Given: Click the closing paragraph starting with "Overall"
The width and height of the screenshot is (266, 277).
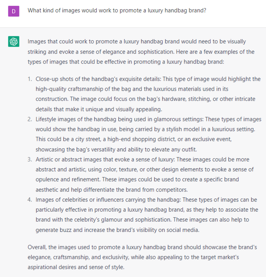Looking at the screenshot, I should pyautogui.click(x=142, y=257).
